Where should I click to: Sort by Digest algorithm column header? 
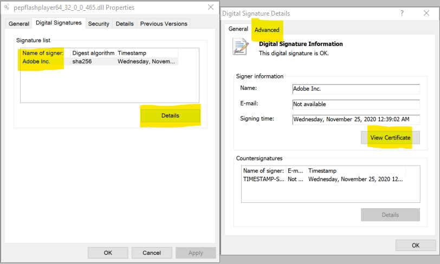tap(93, 53)
